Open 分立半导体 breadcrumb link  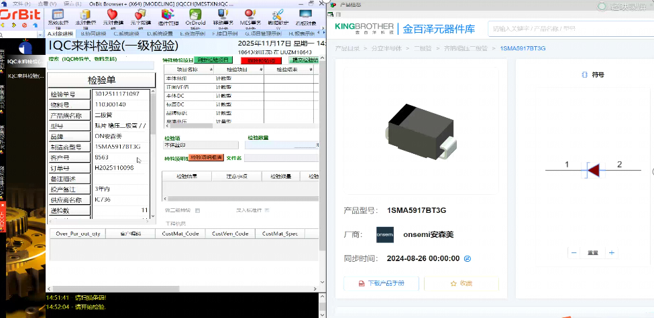click(386, 49)
